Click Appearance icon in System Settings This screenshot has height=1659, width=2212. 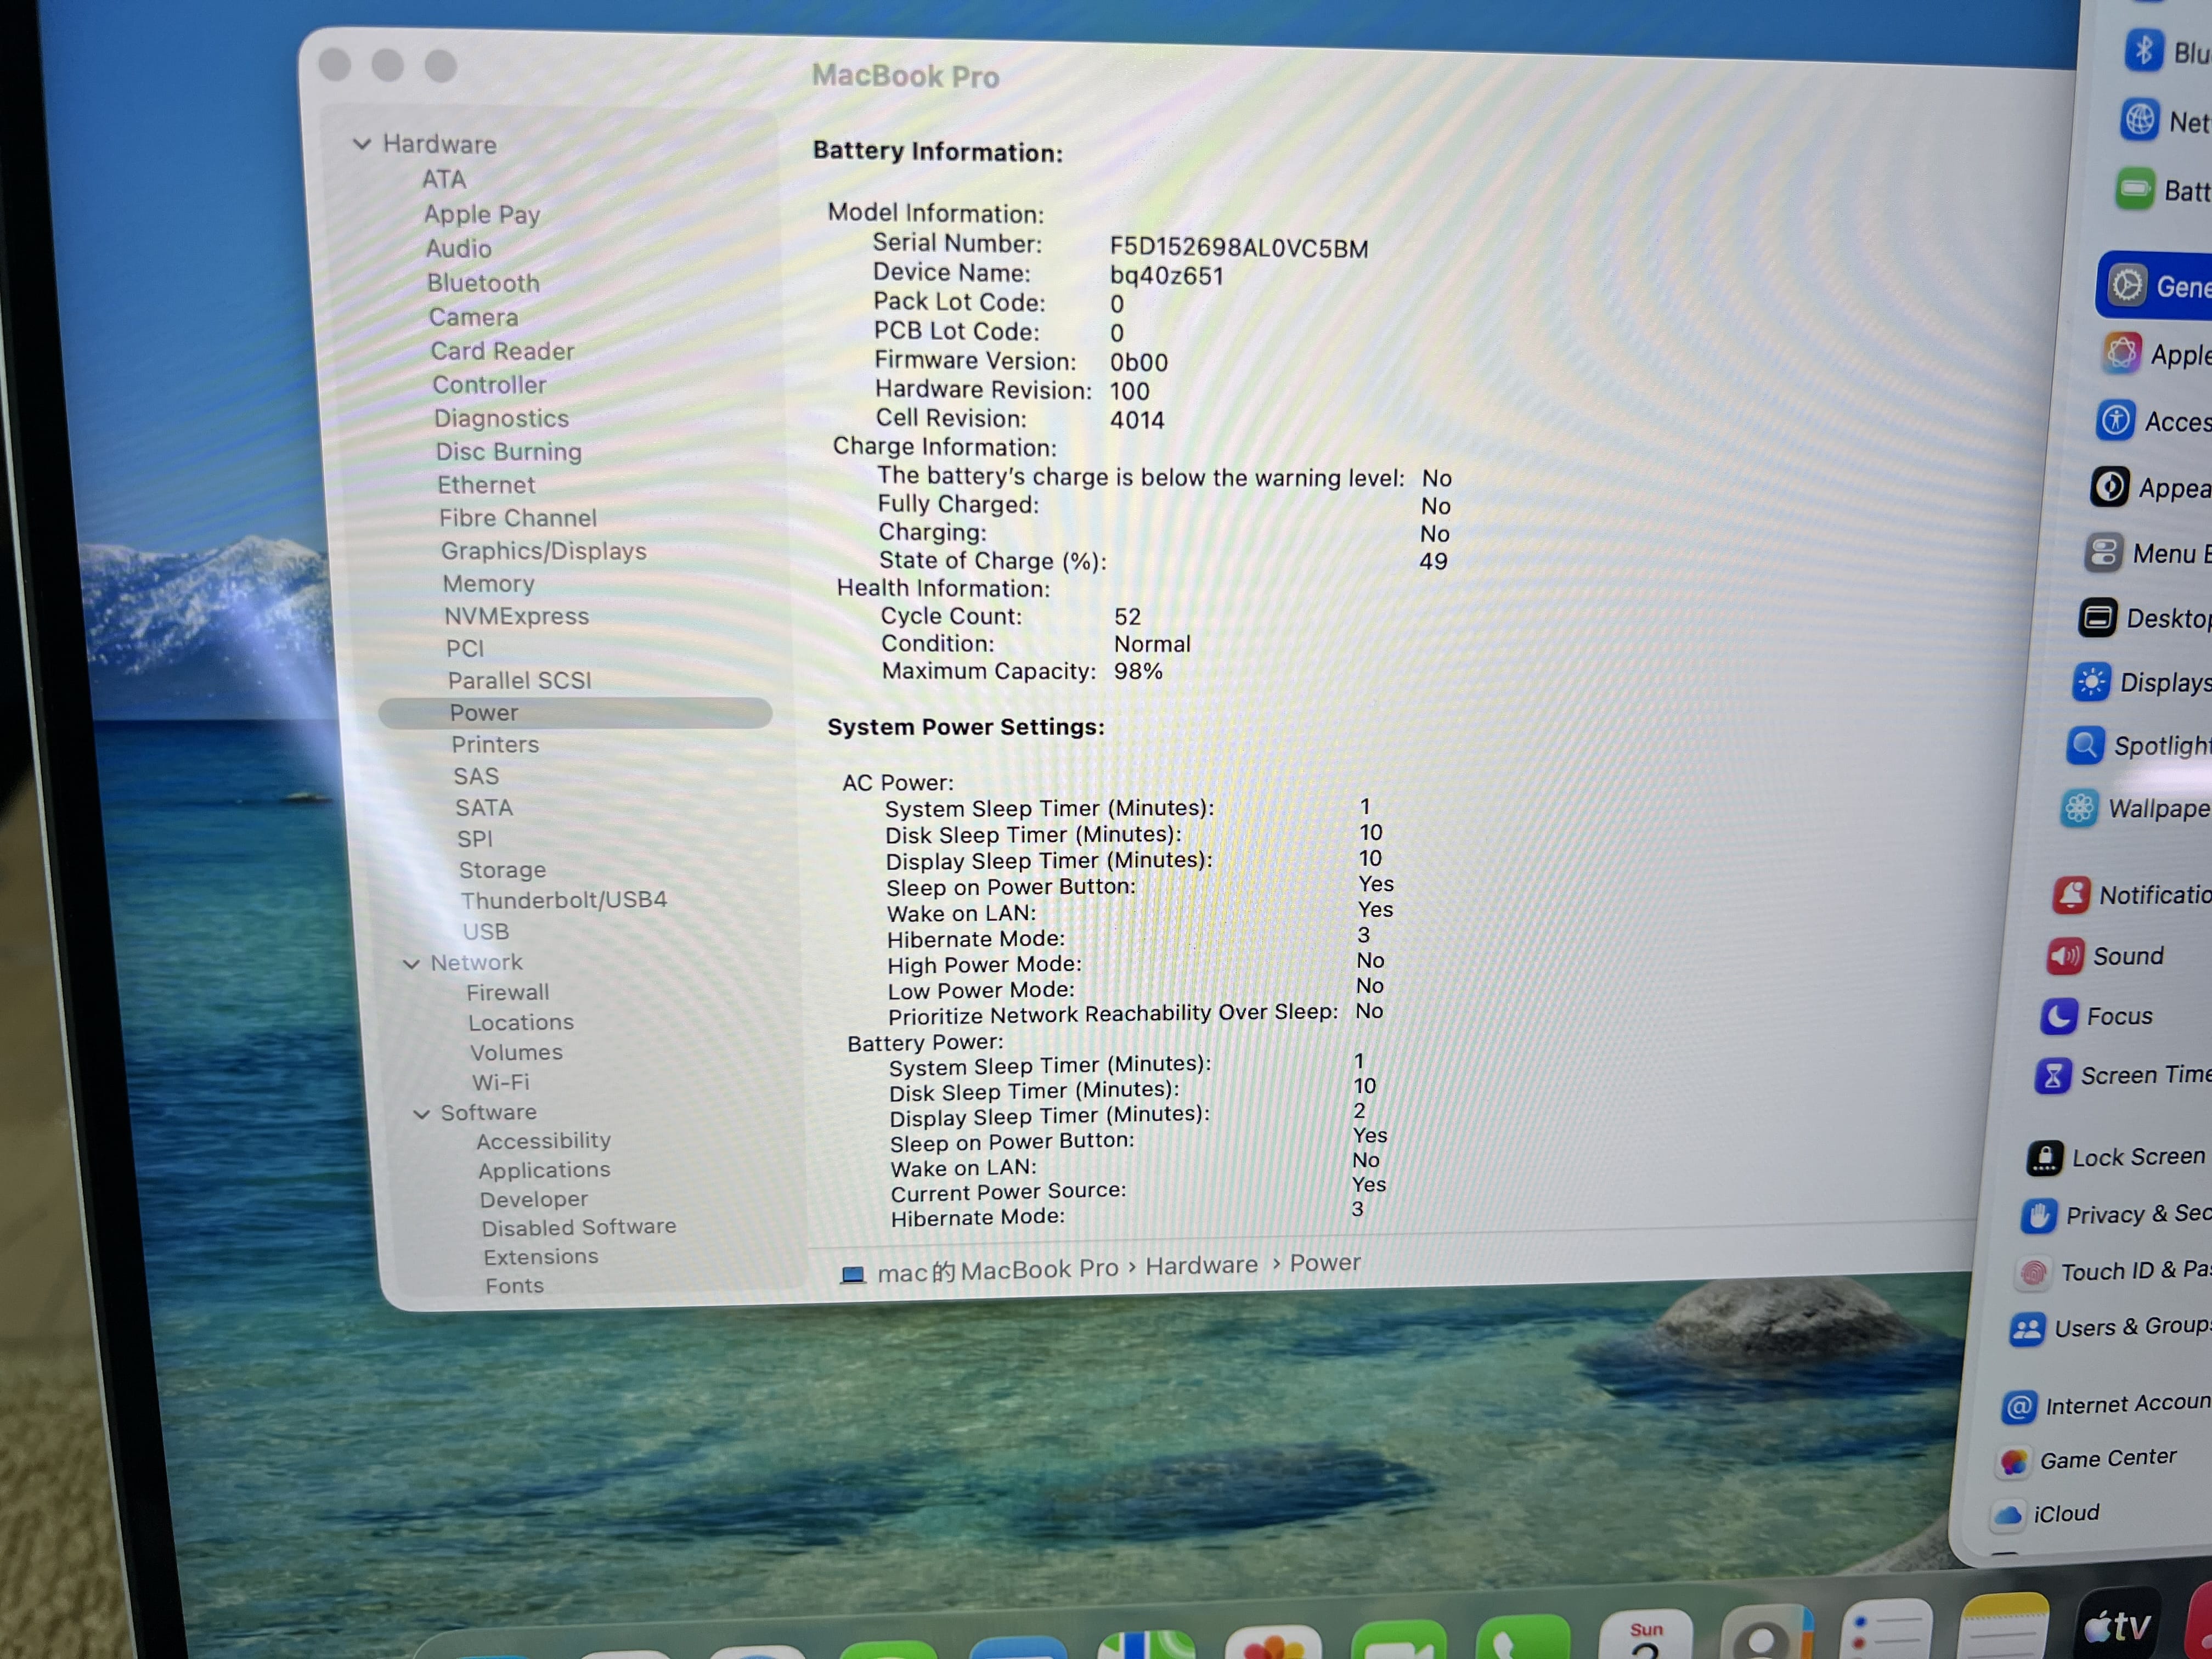coord(2109,487)
